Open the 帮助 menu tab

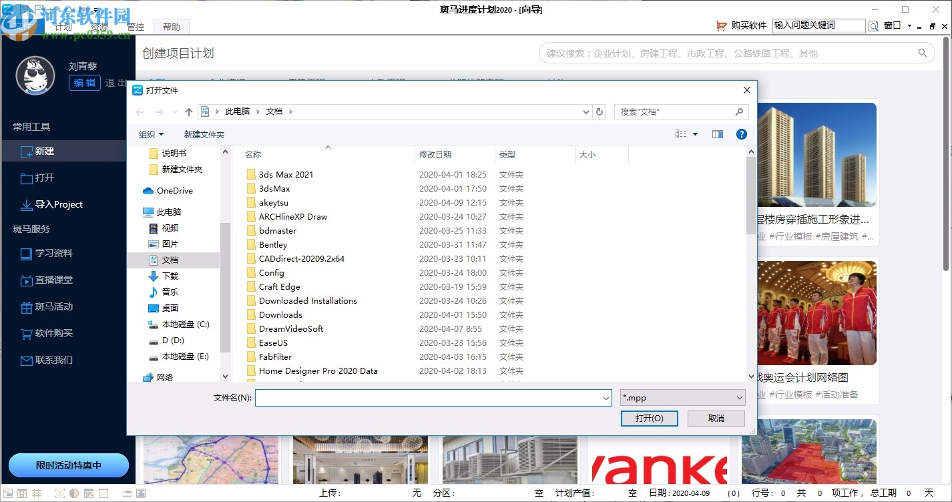[172, 27]
